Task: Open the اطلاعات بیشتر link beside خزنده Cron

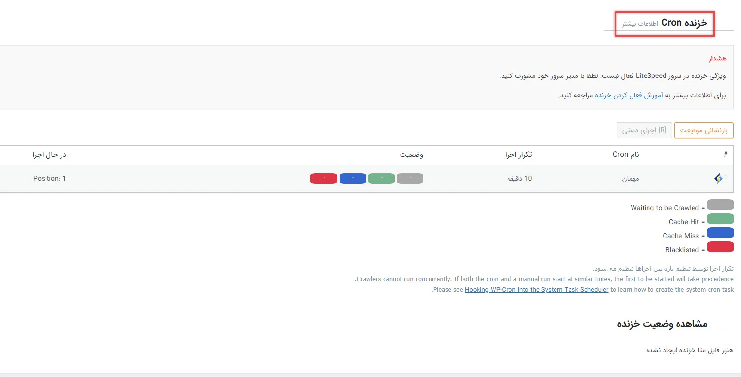Action: pyautogui.click(x=640, y=24)
